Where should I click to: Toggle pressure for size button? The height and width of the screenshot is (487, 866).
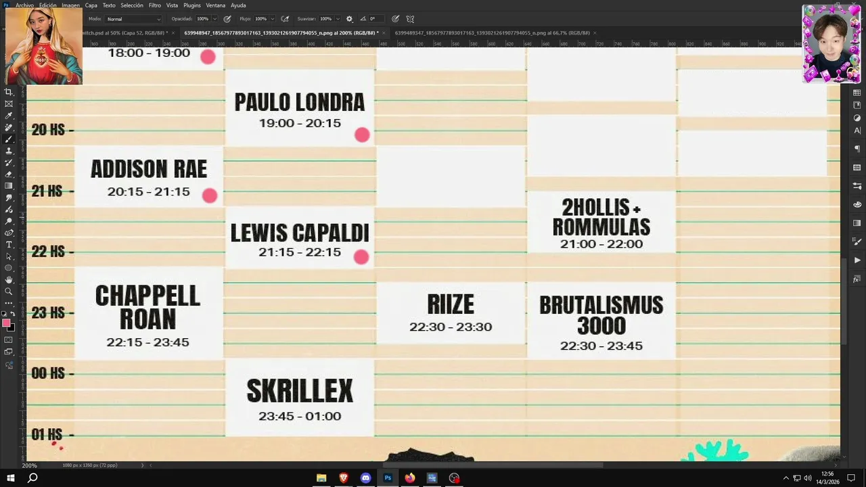(x=395, y=19)
